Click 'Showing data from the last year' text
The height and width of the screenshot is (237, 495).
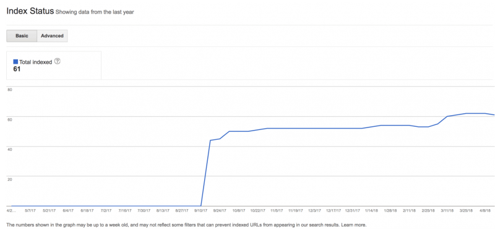(x=95, y=12)
